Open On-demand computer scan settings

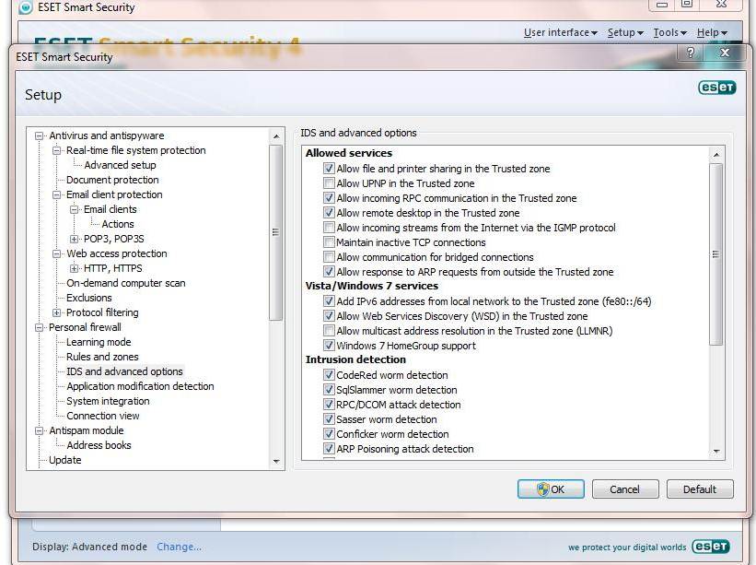click(126, 283)
